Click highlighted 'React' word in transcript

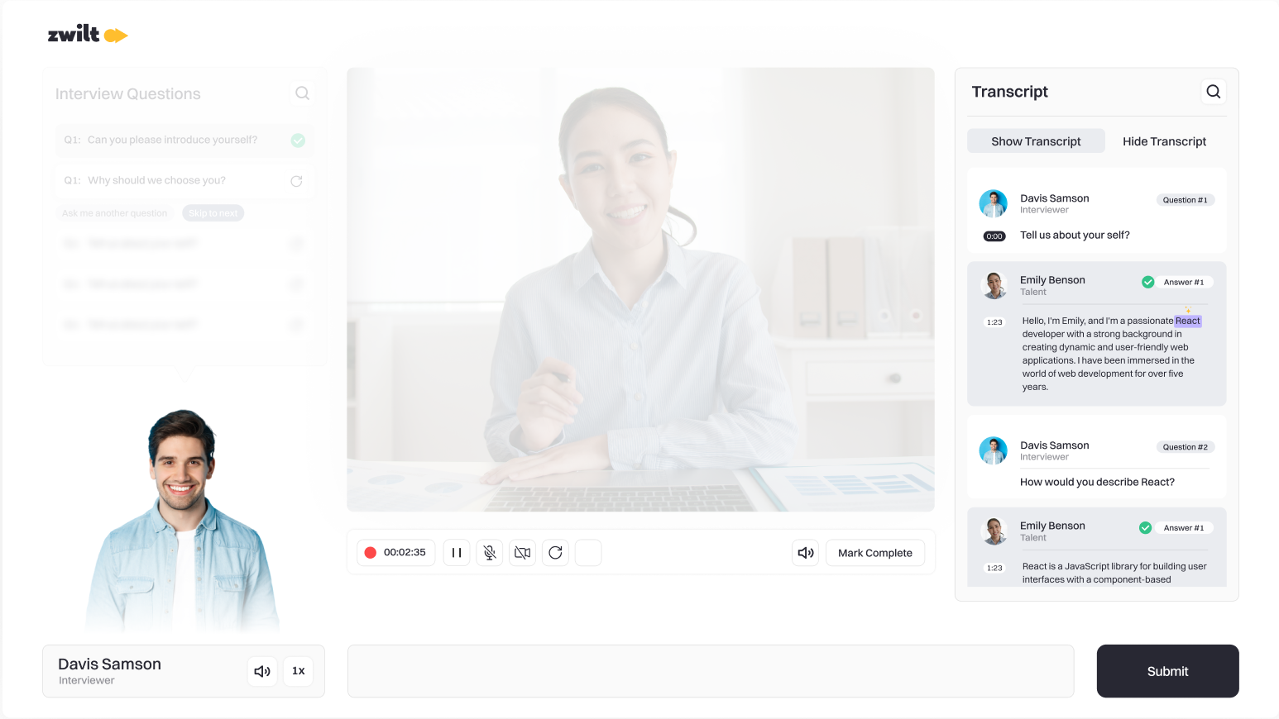click(1187, 321)
